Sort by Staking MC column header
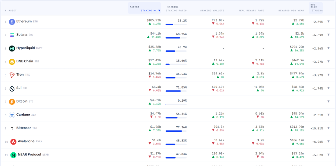Image resolution: width=336 pixels, height=166 pixels. 150,11
